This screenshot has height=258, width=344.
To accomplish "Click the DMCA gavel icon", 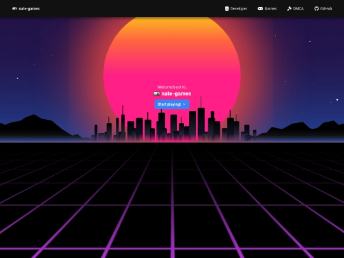I will tap(289, 8).
